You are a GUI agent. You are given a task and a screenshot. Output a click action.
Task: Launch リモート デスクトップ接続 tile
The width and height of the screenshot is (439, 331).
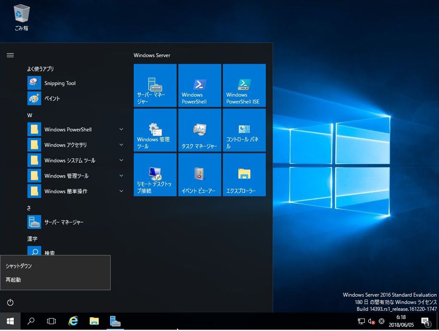(155, 174)
